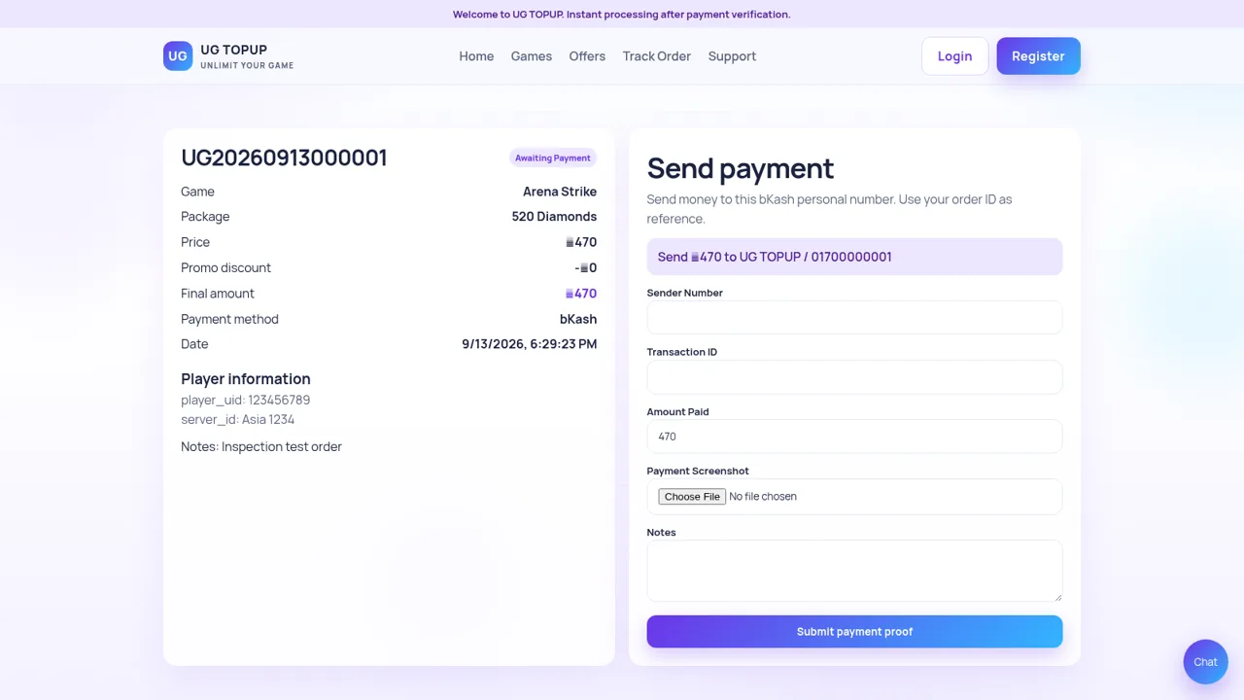Image resolution: width=1244 pixels, height=700 pixels.
Task: Select Track Order in navigation
Action: 657,56
